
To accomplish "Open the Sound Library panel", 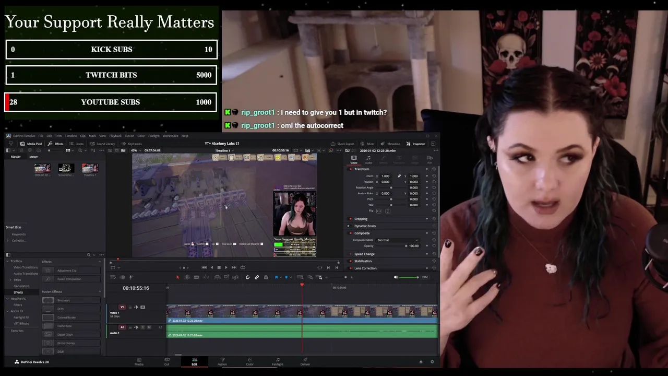I will [x=102, y=144].
